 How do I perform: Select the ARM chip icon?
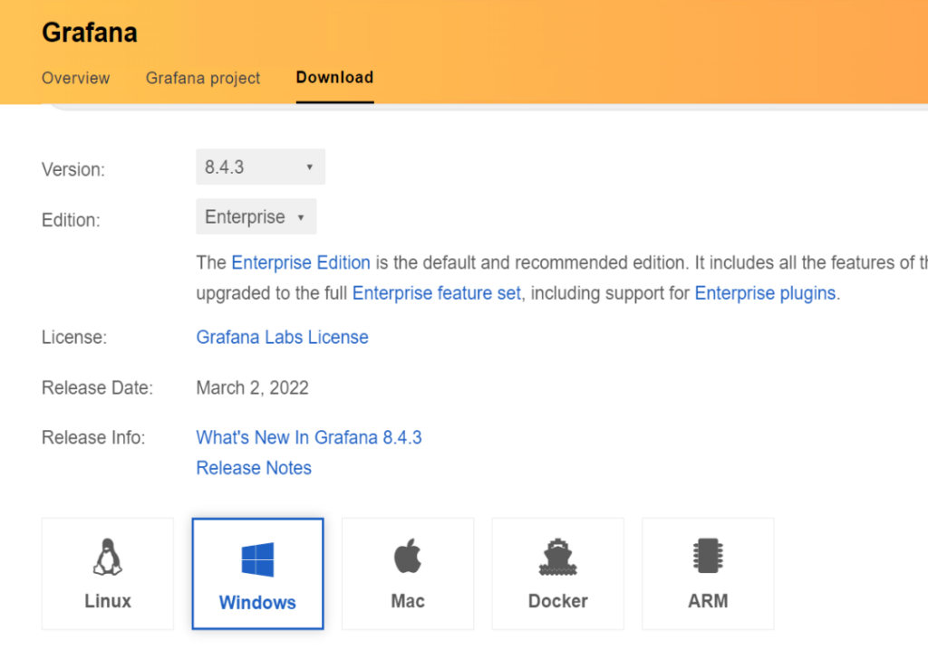[708, 557]
